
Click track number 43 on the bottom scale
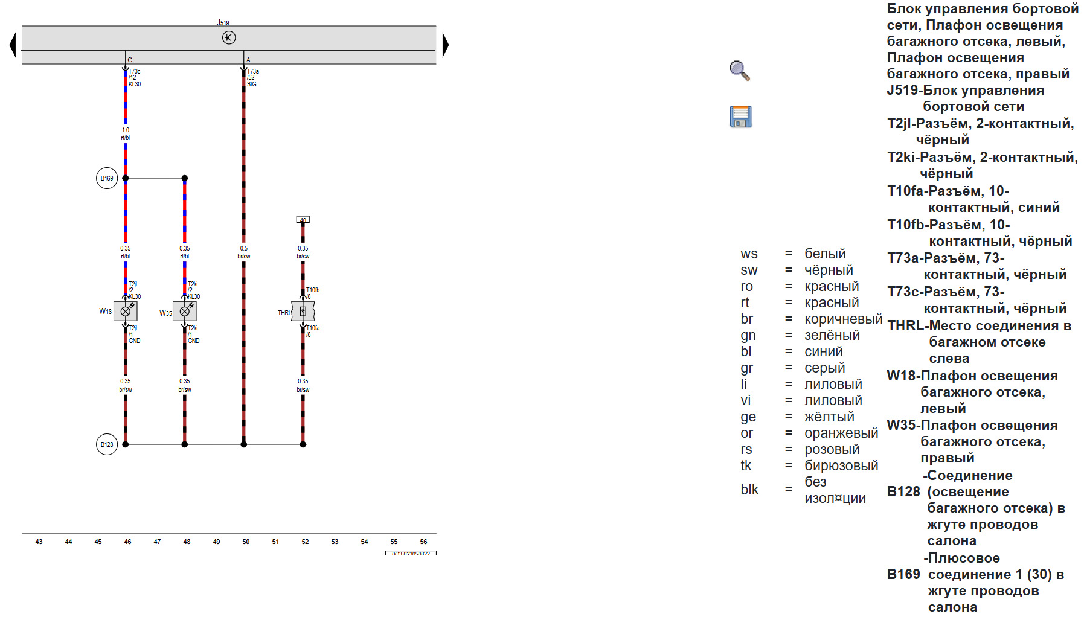pyautogui.click(x=39, y=542)
